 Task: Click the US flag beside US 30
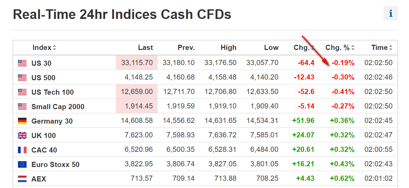(22, 63)
